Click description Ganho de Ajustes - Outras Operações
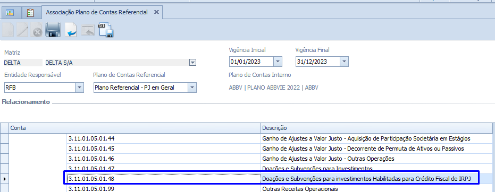 point(329,159)
